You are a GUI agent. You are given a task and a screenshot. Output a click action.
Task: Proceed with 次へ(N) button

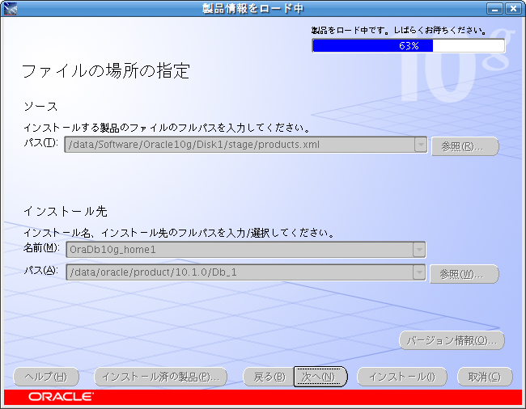[320, 377]
